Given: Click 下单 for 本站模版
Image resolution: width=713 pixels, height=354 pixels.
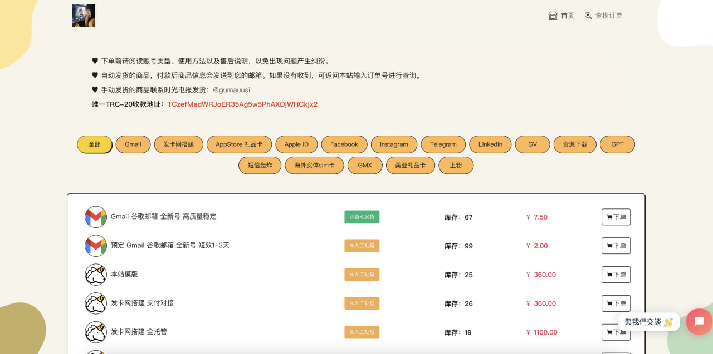Looking at the screenshot, I should [616, 275].
